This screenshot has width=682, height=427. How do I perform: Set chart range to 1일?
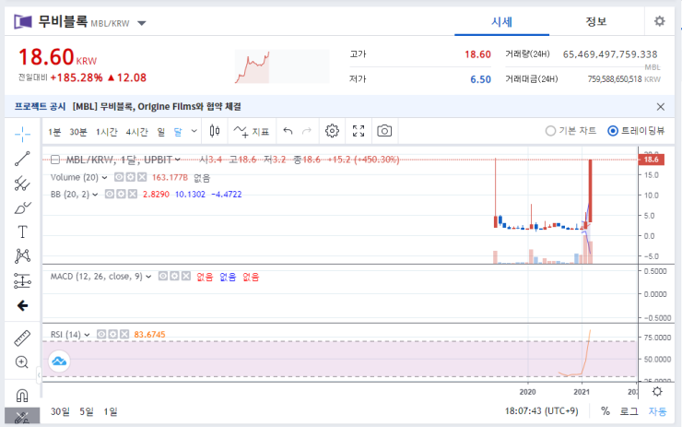click(x=111, y=411)
